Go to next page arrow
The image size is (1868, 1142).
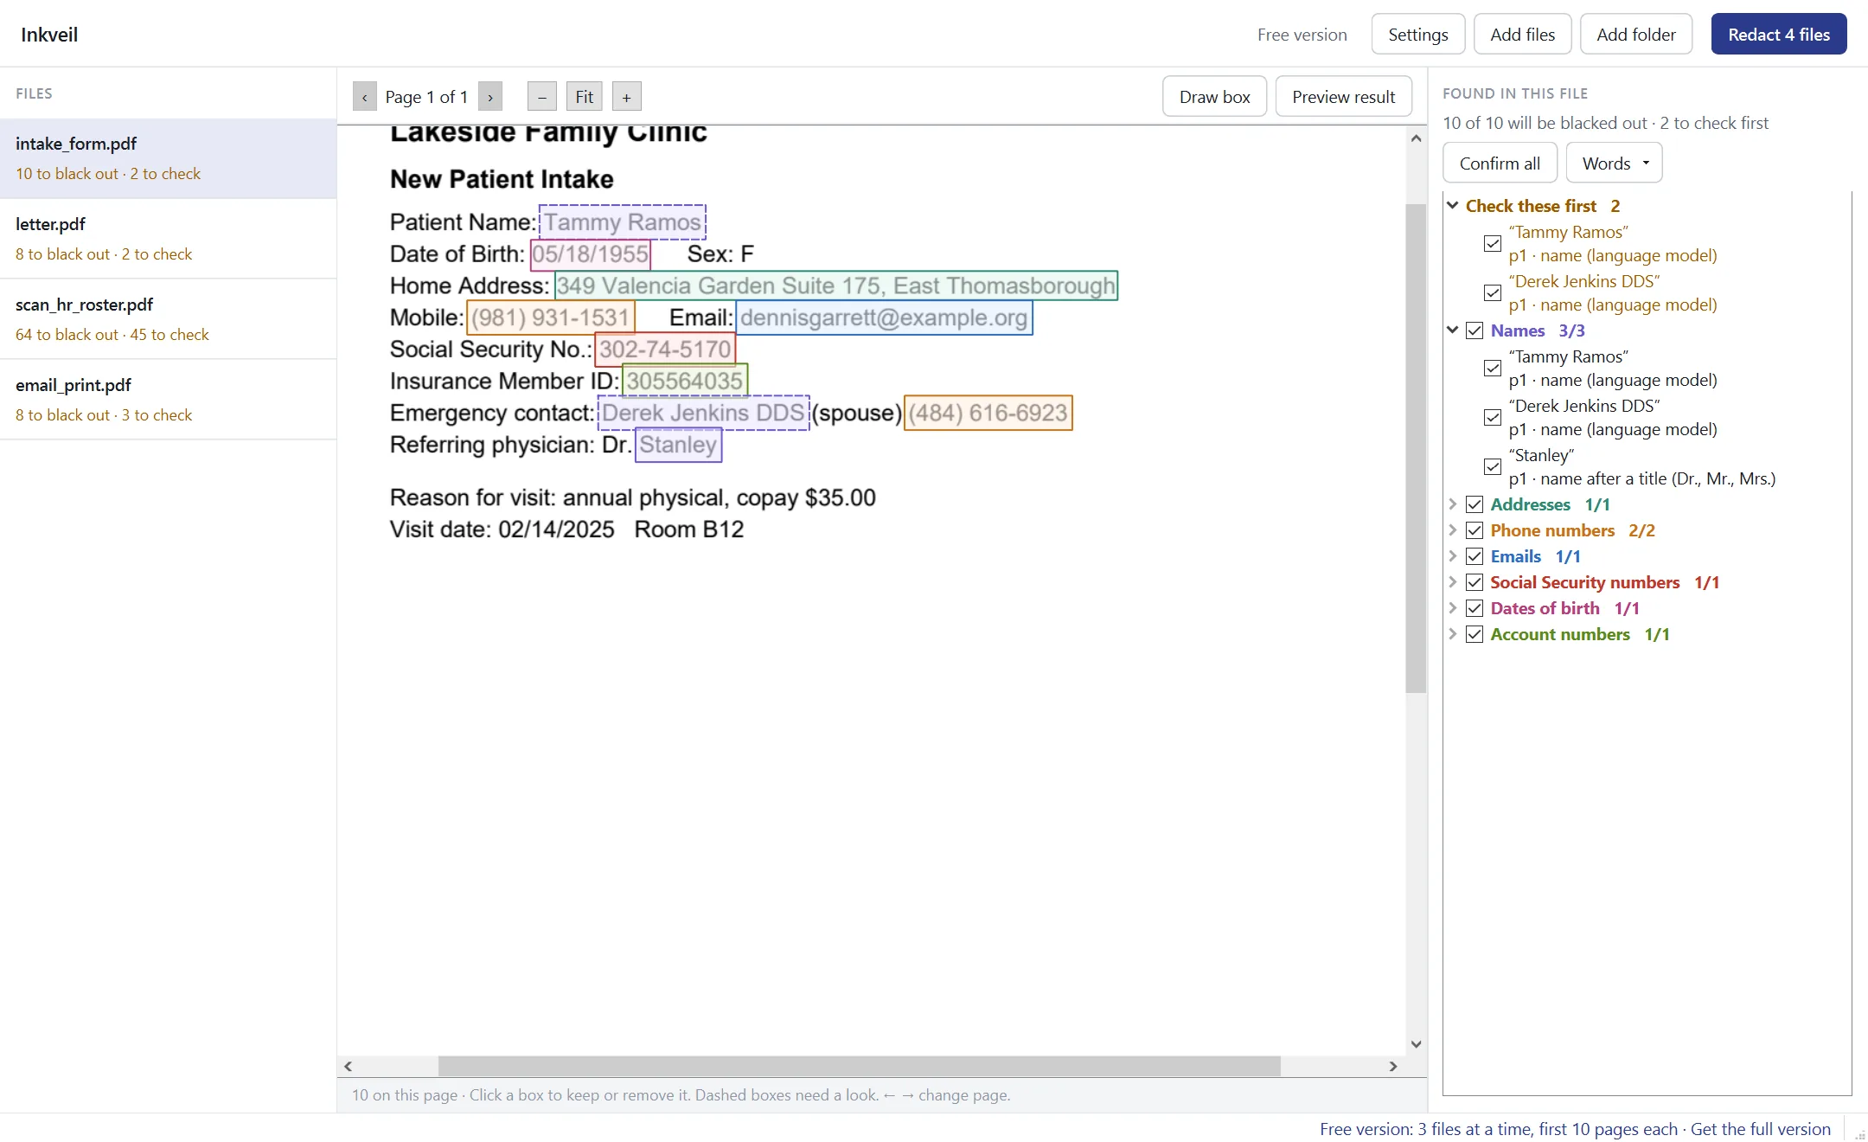[x=490, y=97]
